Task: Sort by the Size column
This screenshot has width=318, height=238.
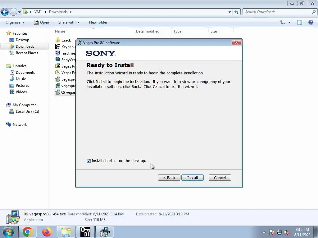Action: coord(214,31)
